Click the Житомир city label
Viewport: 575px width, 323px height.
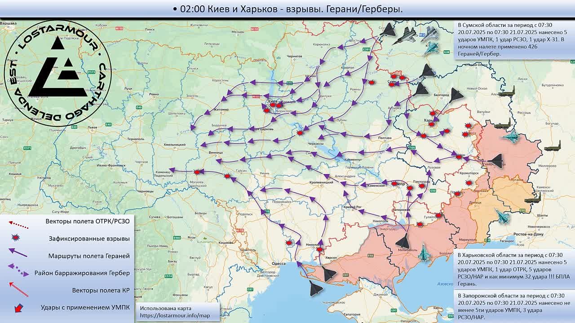(221, 109)
